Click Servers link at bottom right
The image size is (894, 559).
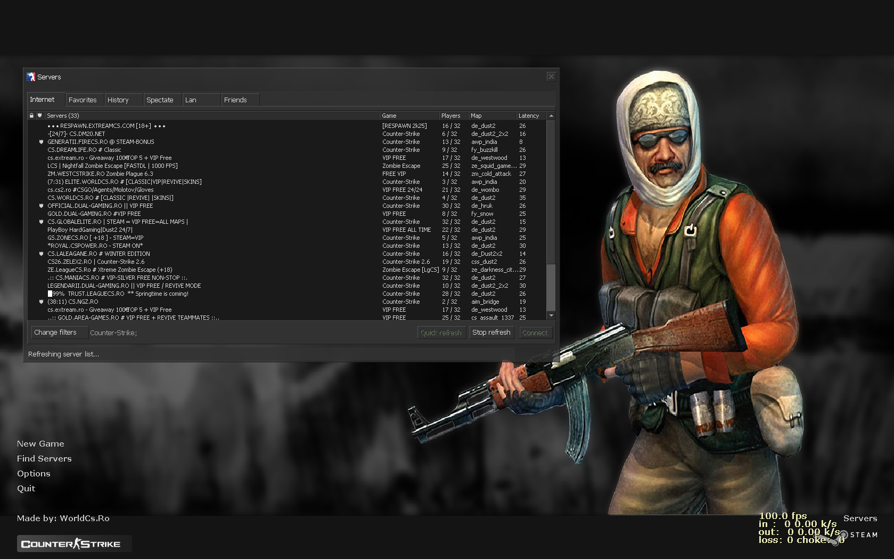tap(860, 518)
